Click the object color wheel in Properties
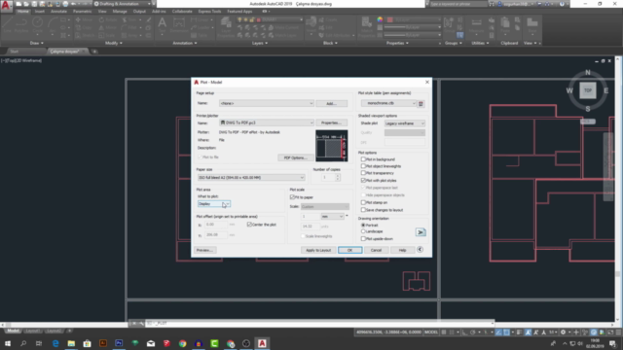 pos(380,19)
